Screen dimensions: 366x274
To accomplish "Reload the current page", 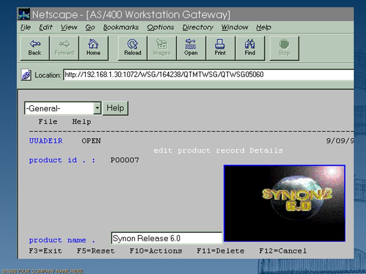I will 133,48.
